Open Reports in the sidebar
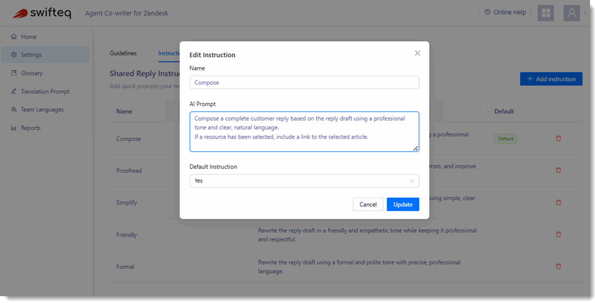This screenshot has width=595, height=303. click(x=46, y=128)
